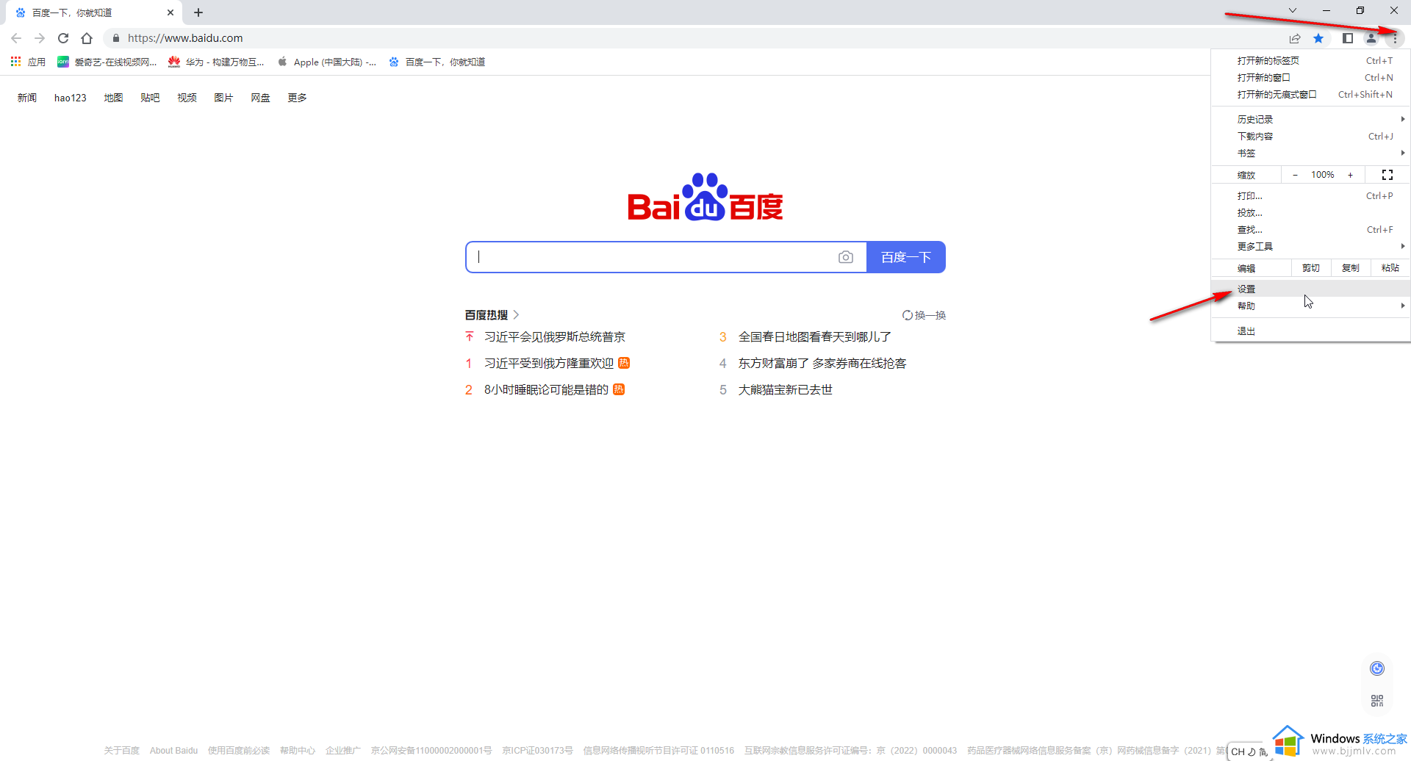The height and width of the screenshot is (761, 1411).
Task: Open 设置 from the Chrome menu
Action: coord(1311,289)
